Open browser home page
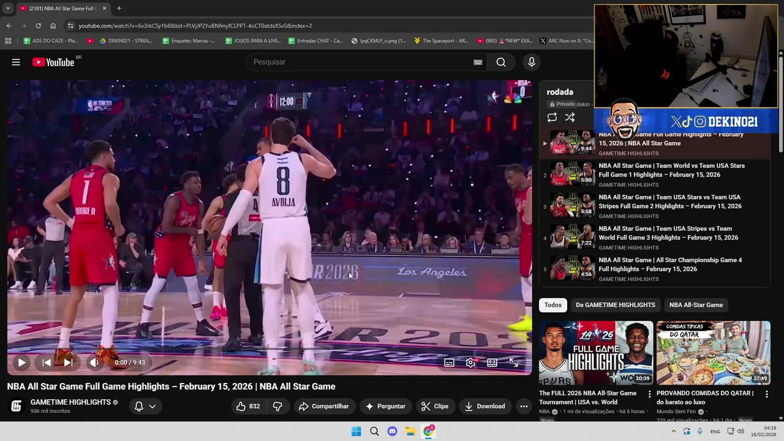This screenshot has height=441, width=784. pos(53,26)
